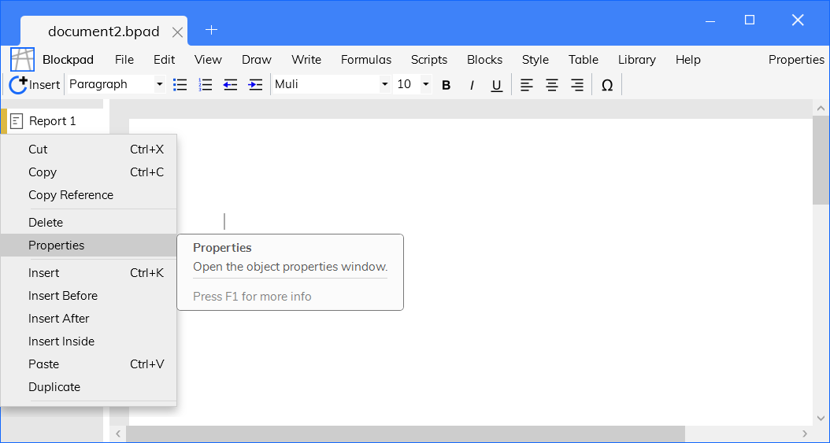Toggle the numbered list icon
The image size is (830, 443).
[206, 84]
